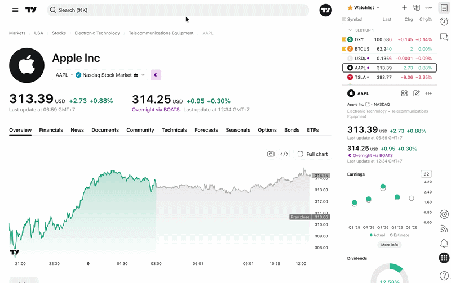Open the Technicals tab

(x=174, y=130)
